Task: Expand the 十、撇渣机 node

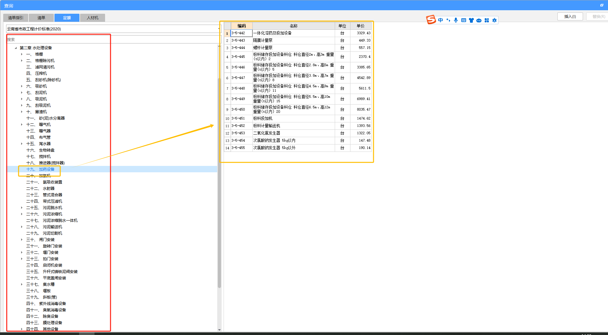Action: 22,112
